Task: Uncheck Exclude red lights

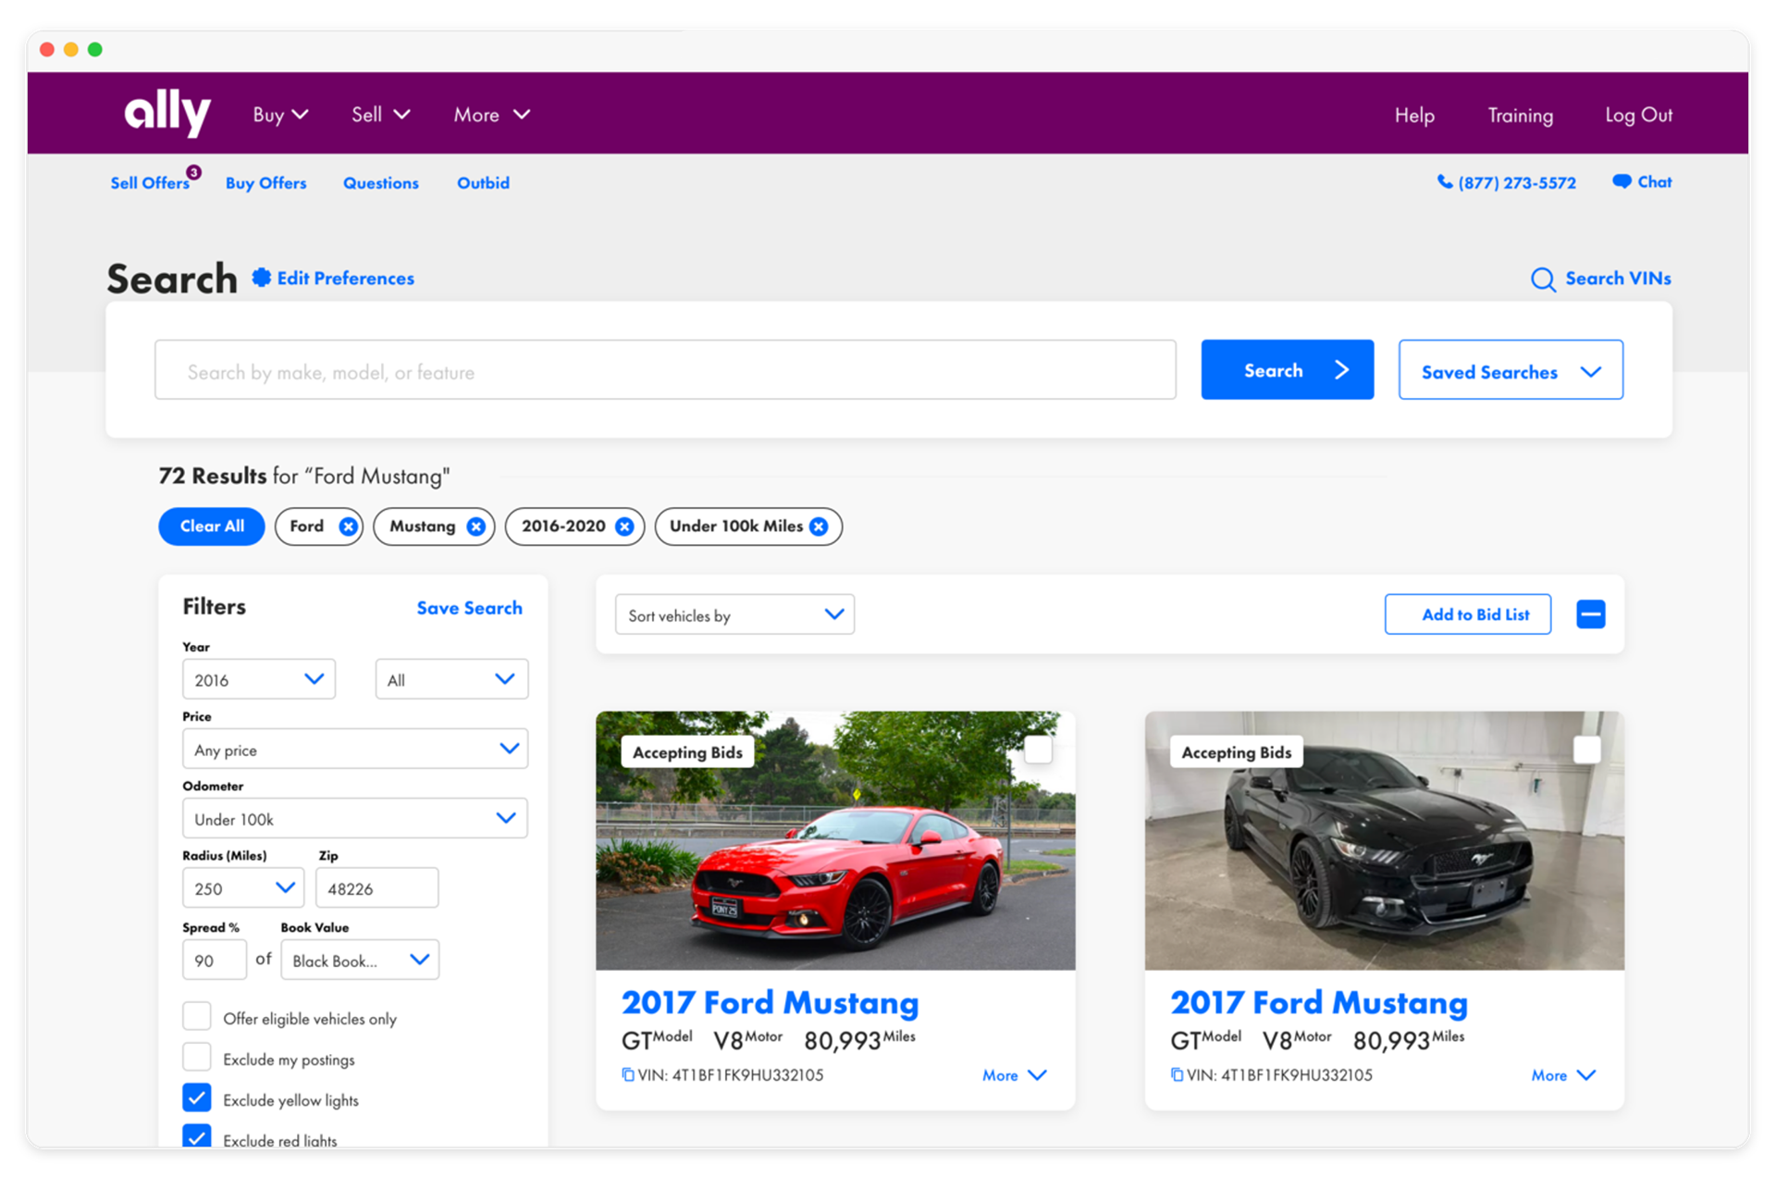Action: pos(196,1136)
